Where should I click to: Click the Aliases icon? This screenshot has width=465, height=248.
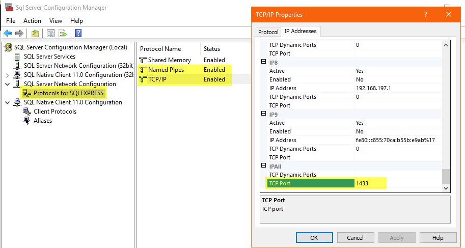26,121
